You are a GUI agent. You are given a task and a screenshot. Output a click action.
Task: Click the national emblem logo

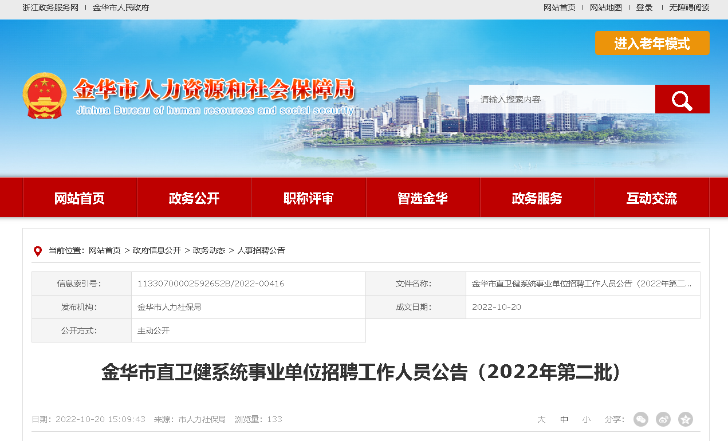pyautogui.click(x=44, y=96)
